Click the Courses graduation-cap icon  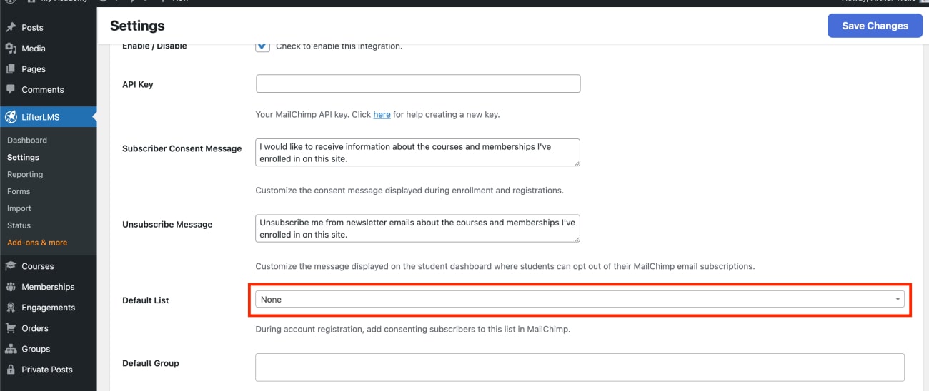[x=11, y=266]
